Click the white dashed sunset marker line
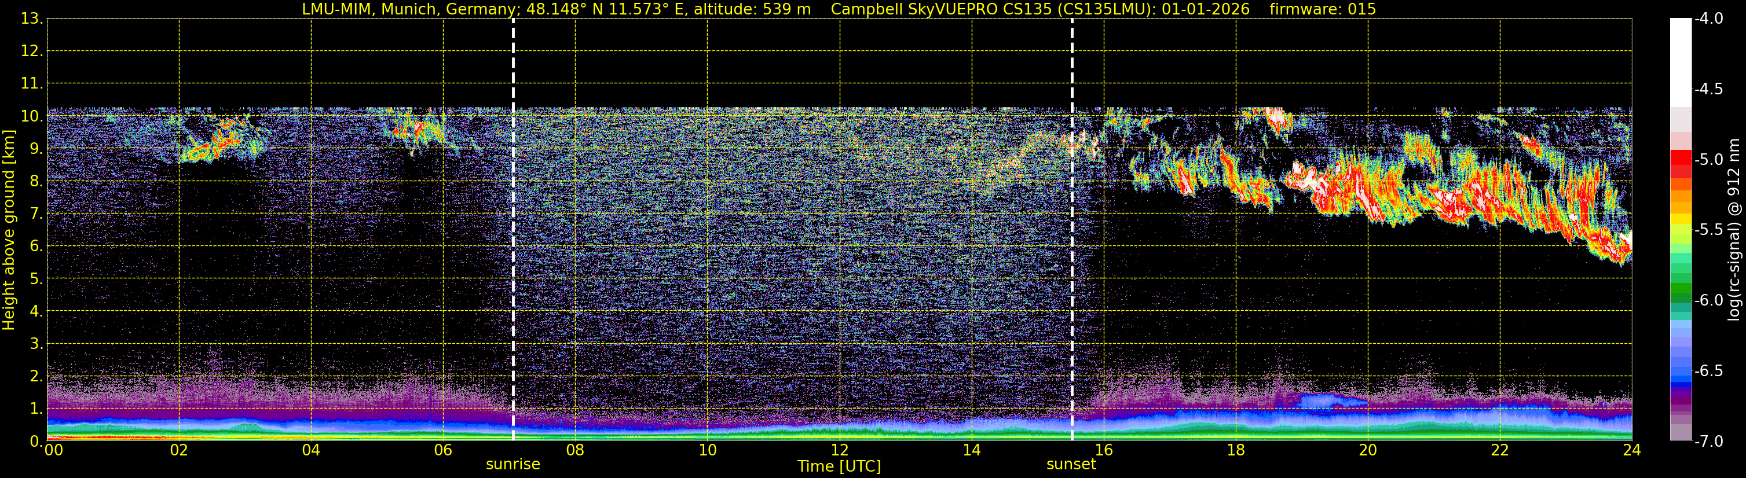 coord(1071,230)
